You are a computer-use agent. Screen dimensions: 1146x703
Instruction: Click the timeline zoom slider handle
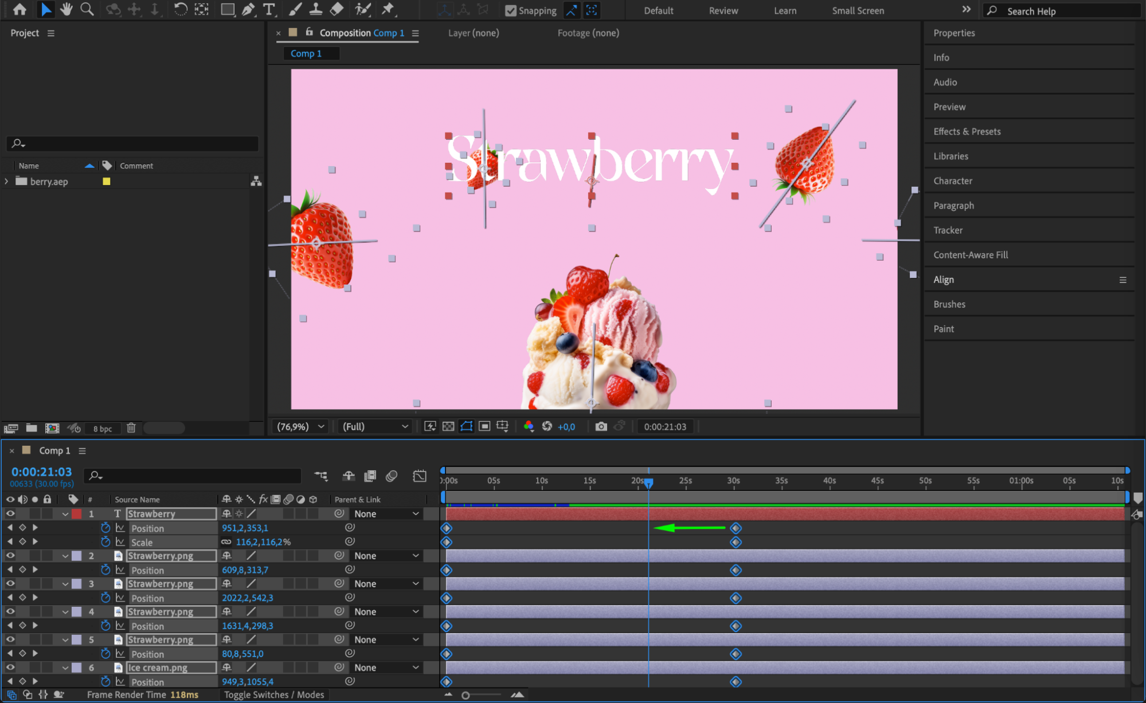pyautogui.click(x=466, y=695)
